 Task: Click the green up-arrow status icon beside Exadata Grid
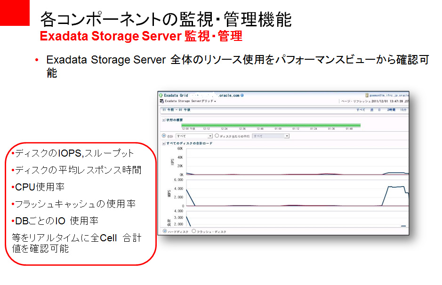(x=161, y=95)
